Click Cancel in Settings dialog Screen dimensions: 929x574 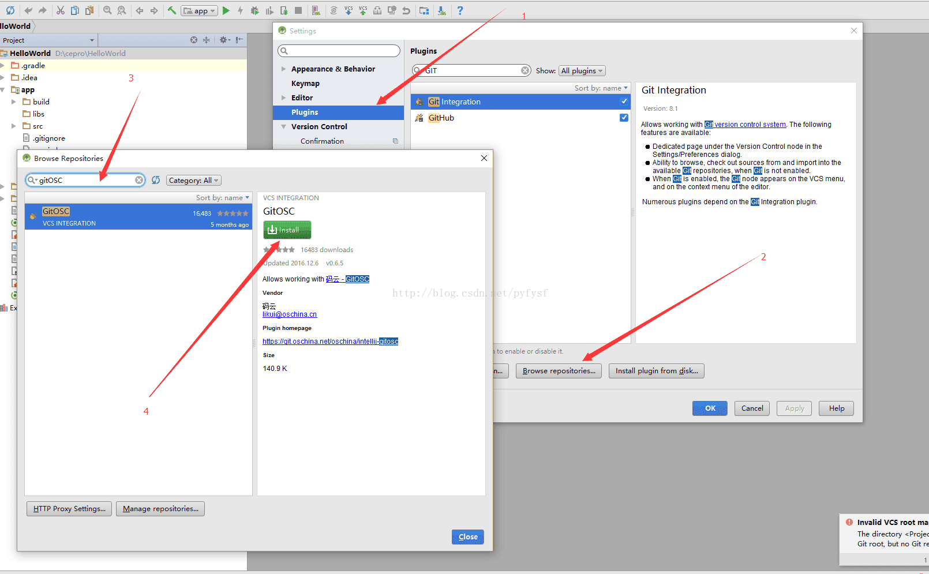click(752, 408)
